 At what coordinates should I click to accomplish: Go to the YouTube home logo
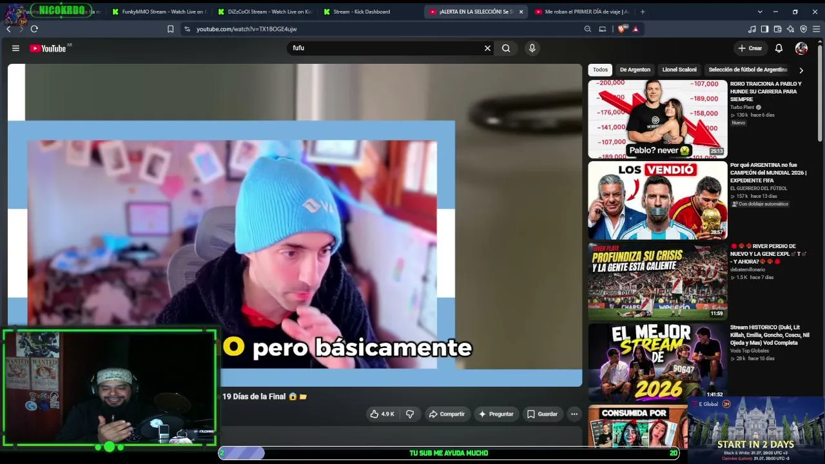pyautogui.click(x=48, y=48)
